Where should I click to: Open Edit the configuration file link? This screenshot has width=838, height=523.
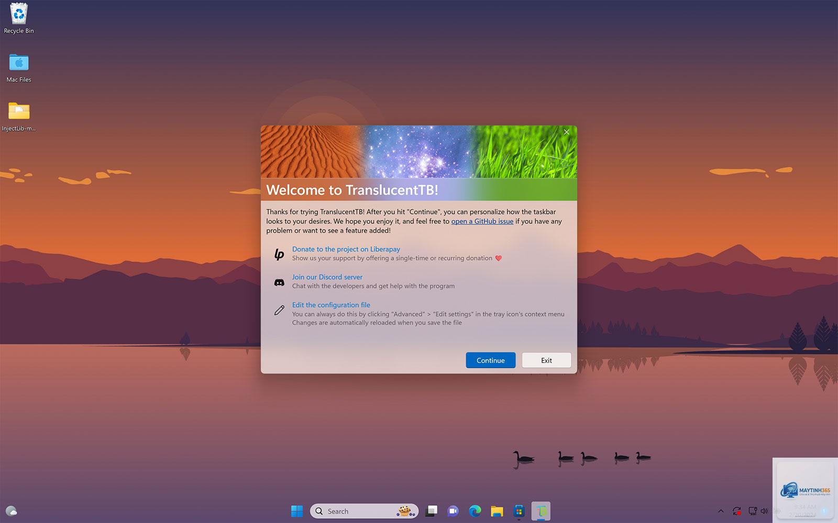point(331,304)
